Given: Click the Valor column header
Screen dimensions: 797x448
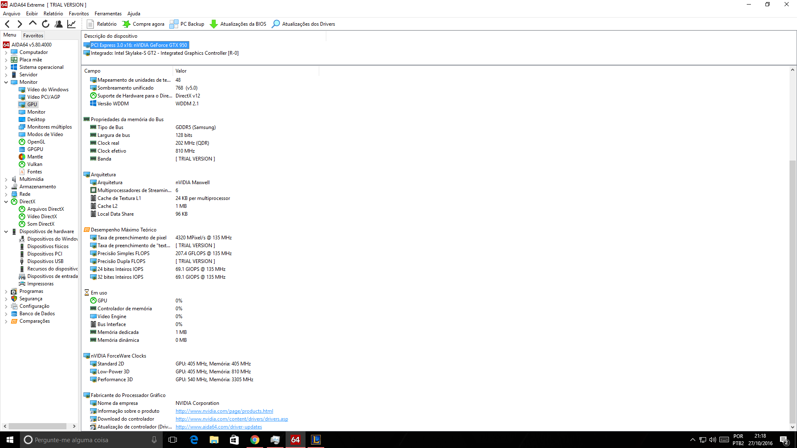Looking at the screenshot, I should pyautogui.click(x=246, y=71).
